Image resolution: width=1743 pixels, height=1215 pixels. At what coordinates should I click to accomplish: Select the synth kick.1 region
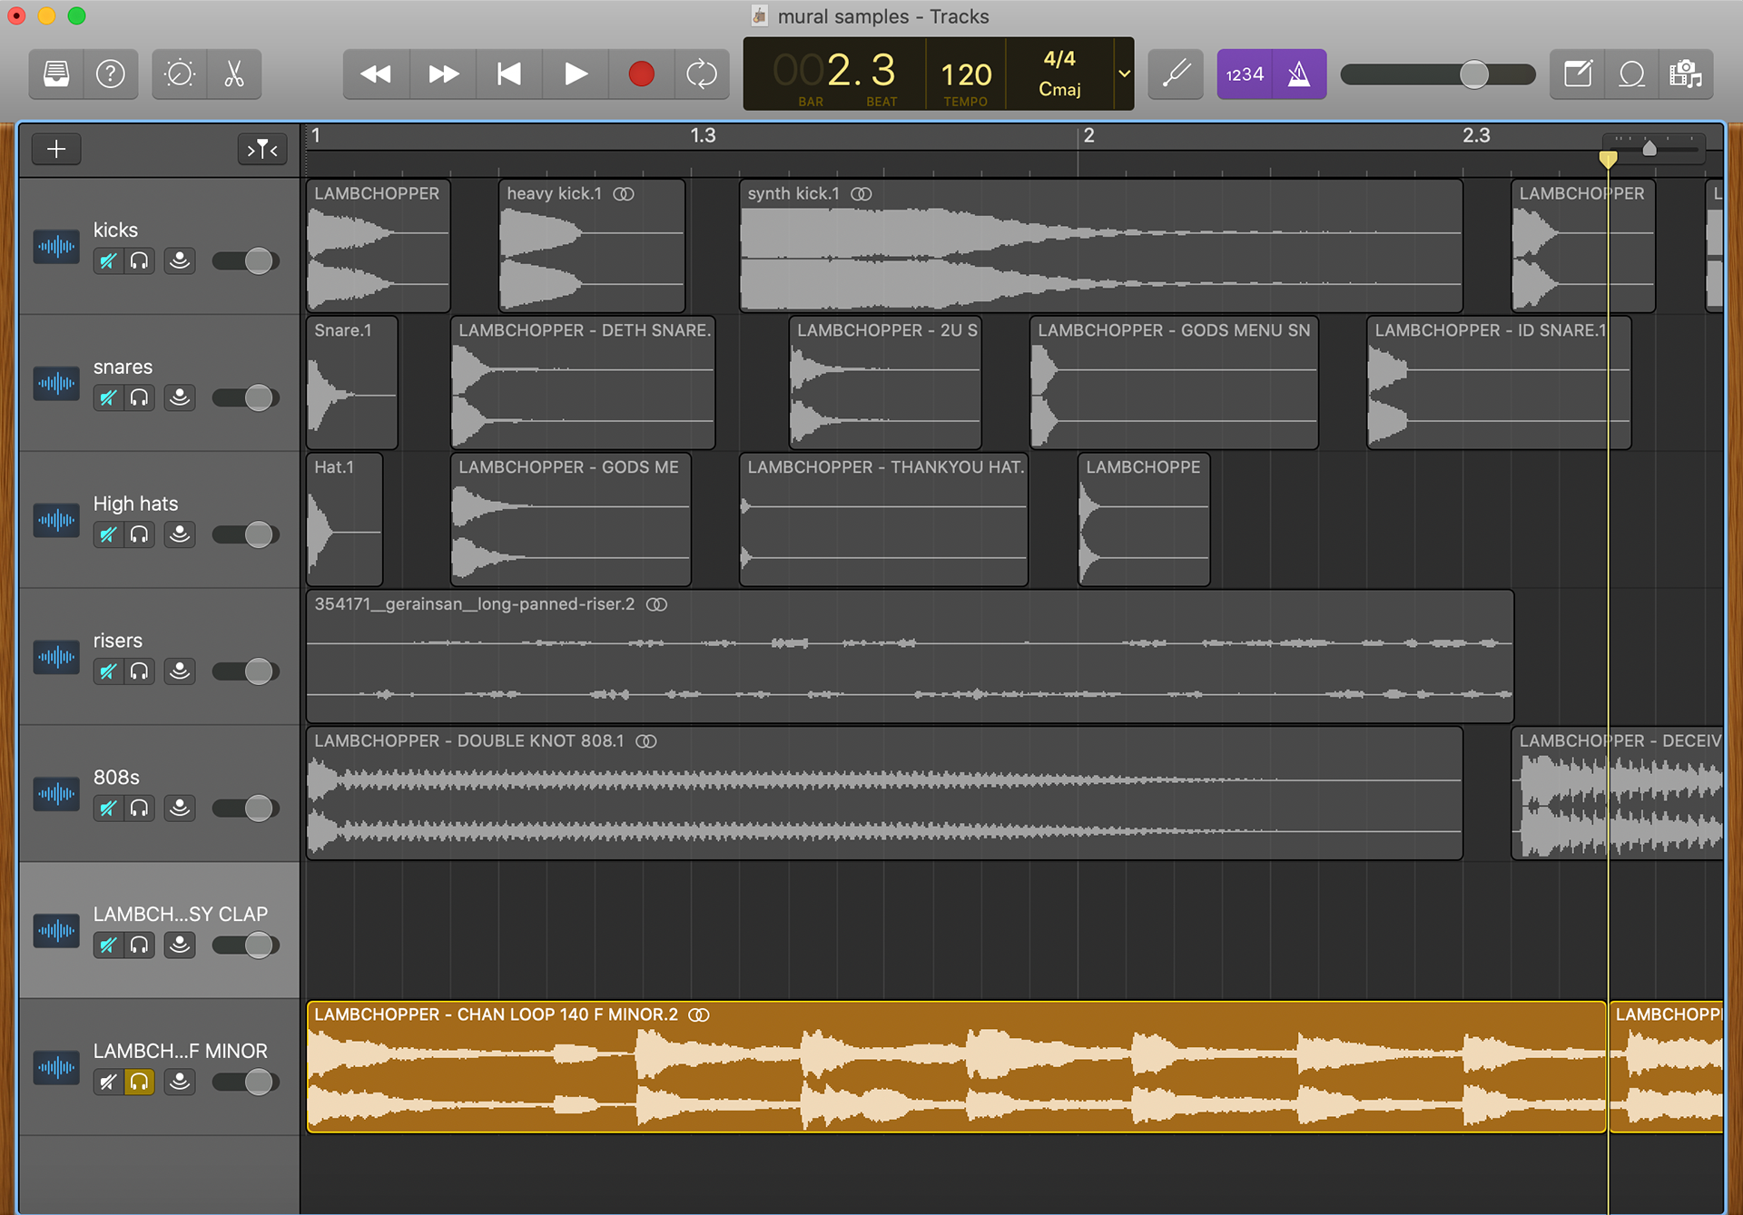point(1101,246)
